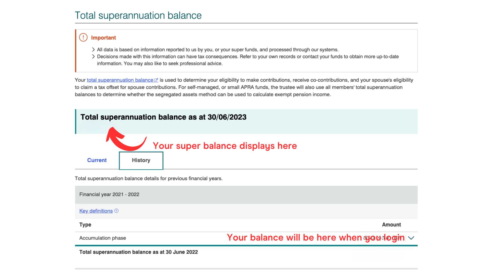Expand the Accumulation phase row chevron

point(411,238)
